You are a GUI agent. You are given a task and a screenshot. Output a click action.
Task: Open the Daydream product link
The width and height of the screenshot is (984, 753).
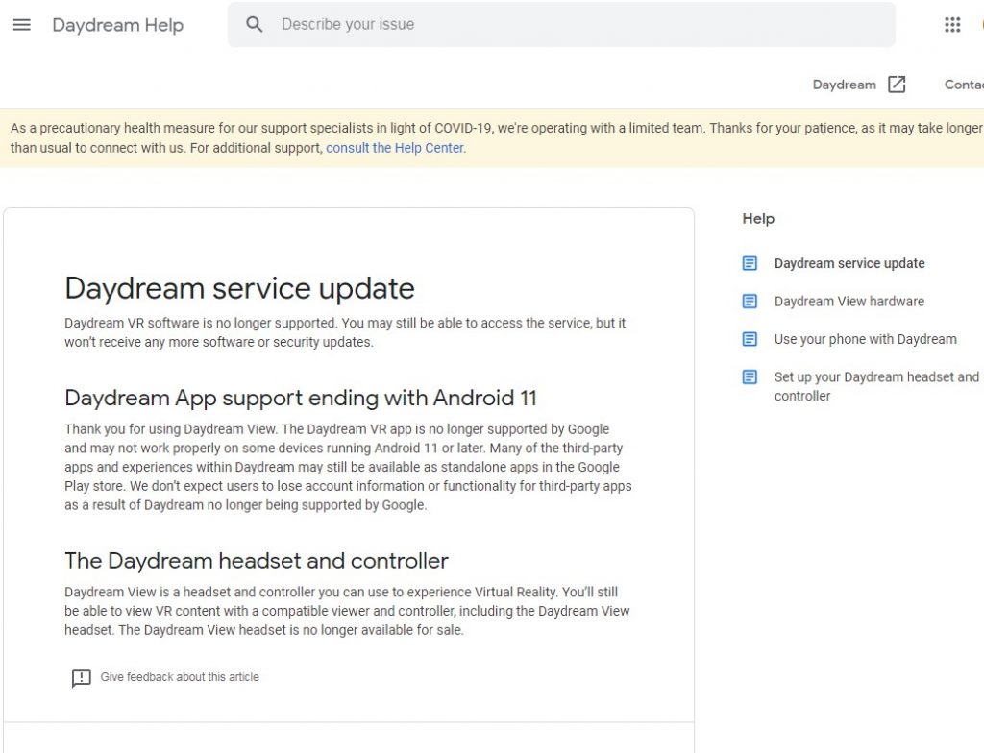tap(844, 85)
